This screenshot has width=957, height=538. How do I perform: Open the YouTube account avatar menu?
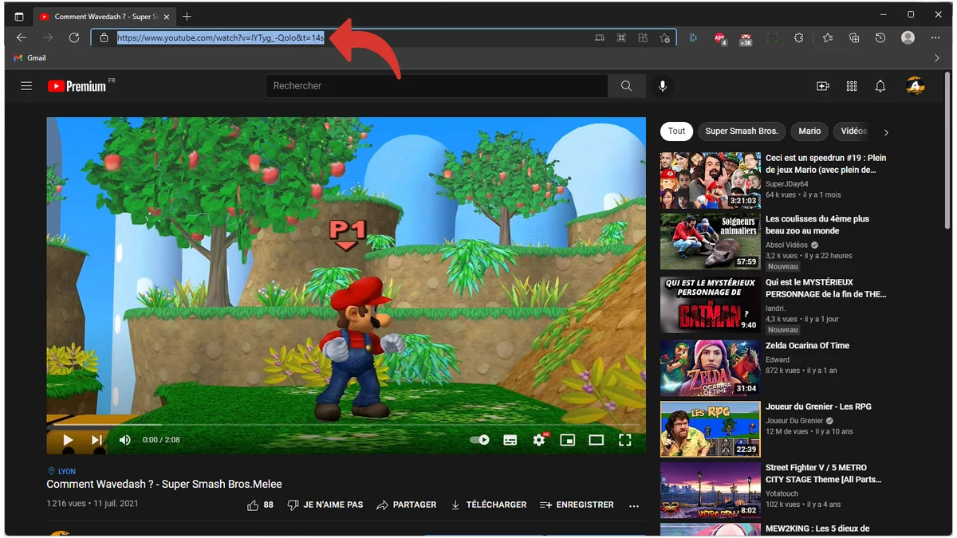click(916, 86)
